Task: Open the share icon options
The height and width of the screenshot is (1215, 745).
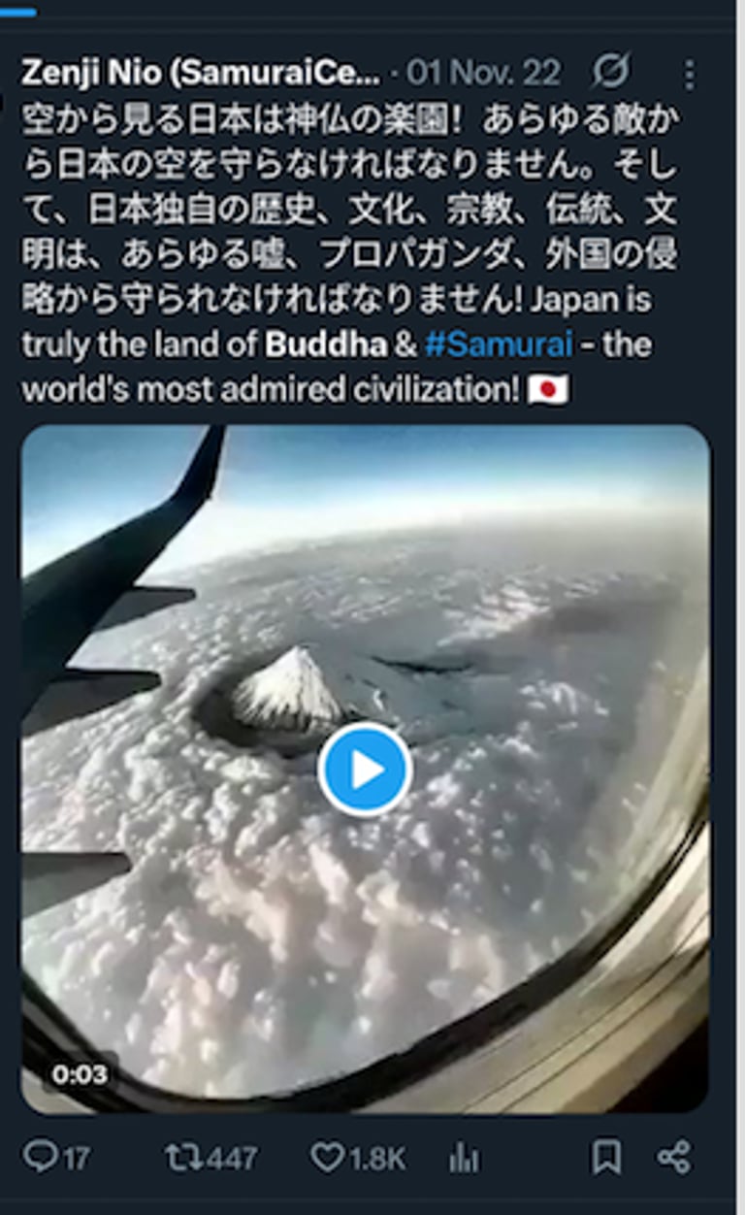Action: (674, 1157)
